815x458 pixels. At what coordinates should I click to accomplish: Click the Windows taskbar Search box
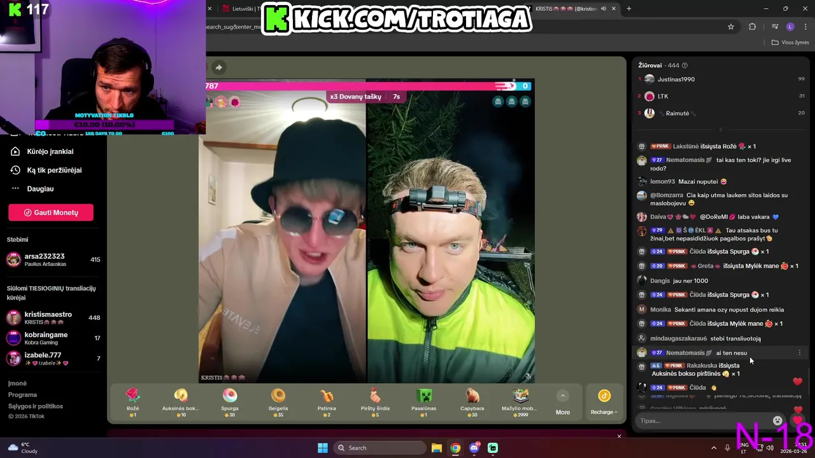pos(379,448)
